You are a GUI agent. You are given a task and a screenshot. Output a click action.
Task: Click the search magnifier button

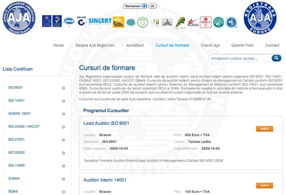point(276,58)
